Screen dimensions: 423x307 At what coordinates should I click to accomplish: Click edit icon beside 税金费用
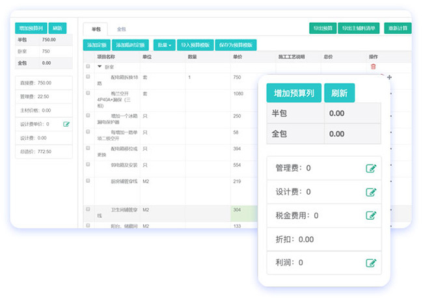tap(371, 215)
